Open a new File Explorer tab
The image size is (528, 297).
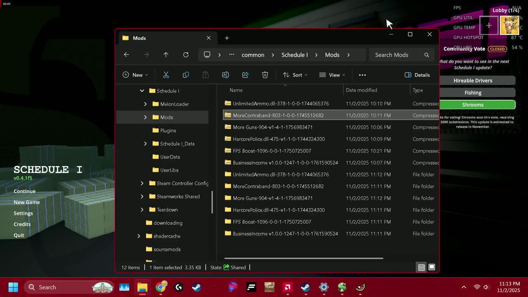(227, 38)
